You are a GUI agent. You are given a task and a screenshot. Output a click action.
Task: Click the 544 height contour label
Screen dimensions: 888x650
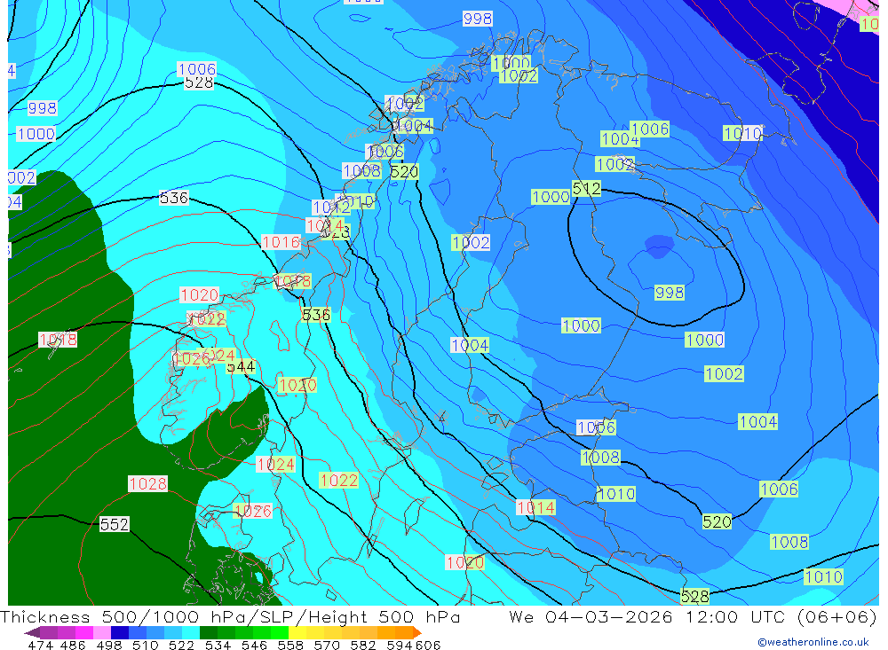(241, 367)
